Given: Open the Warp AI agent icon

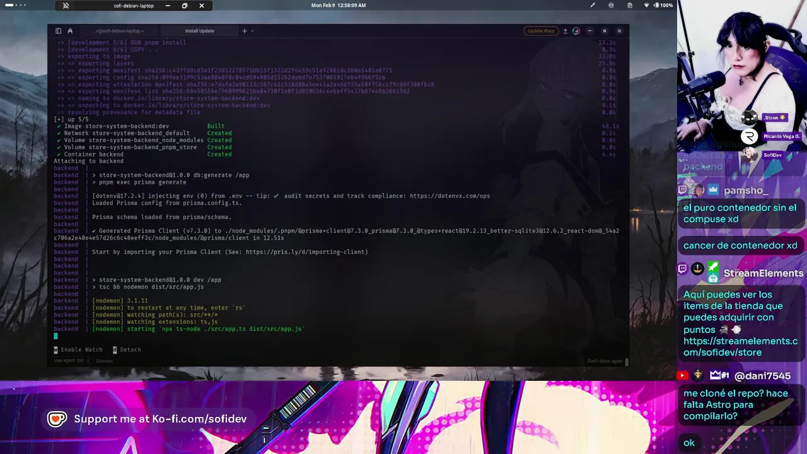Looking at the screenshot, I should (x=70, y=31).
